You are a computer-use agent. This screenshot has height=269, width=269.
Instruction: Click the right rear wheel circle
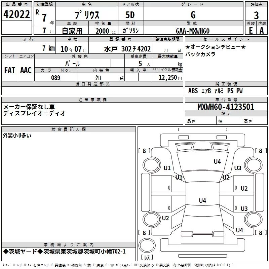click(x=254, y=219)
